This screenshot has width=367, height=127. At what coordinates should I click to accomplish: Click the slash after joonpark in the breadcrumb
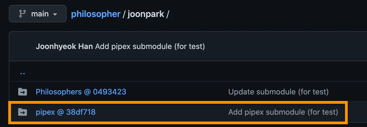[x=168, y=14]
